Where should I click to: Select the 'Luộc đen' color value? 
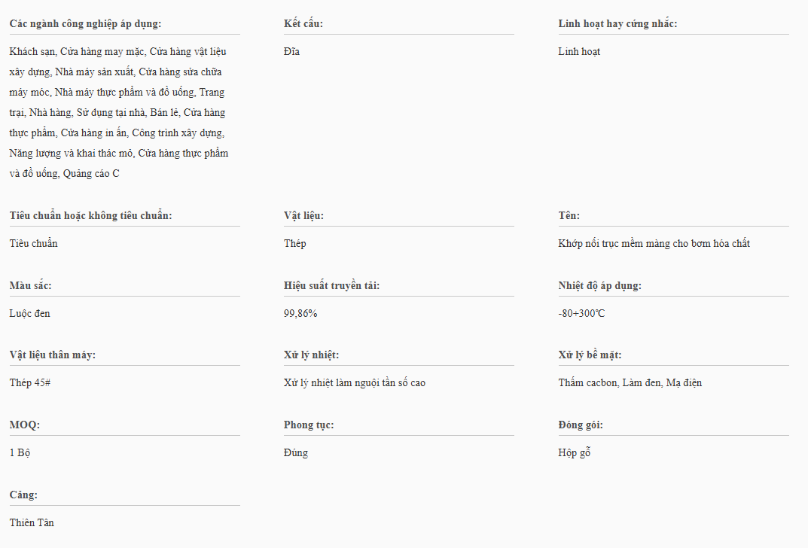click(30, 313)
